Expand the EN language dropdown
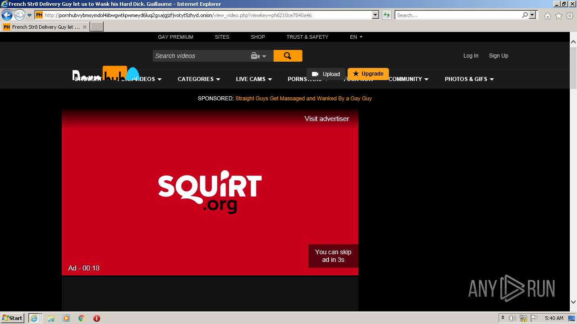Image resolution: width=577 pixels, height=324 pixels. [x=356, y=37]
